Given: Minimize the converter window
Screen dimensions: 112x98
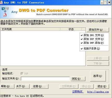Looking at the screenshot, I should click(102, 2).
